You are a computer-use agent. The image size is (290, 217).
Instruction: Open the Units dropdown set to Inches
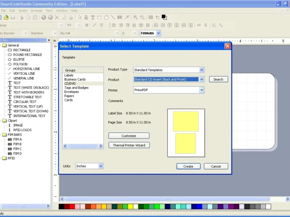click(101, 166)
